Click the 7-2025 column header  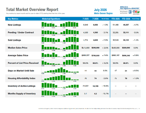tap(85, 19)
